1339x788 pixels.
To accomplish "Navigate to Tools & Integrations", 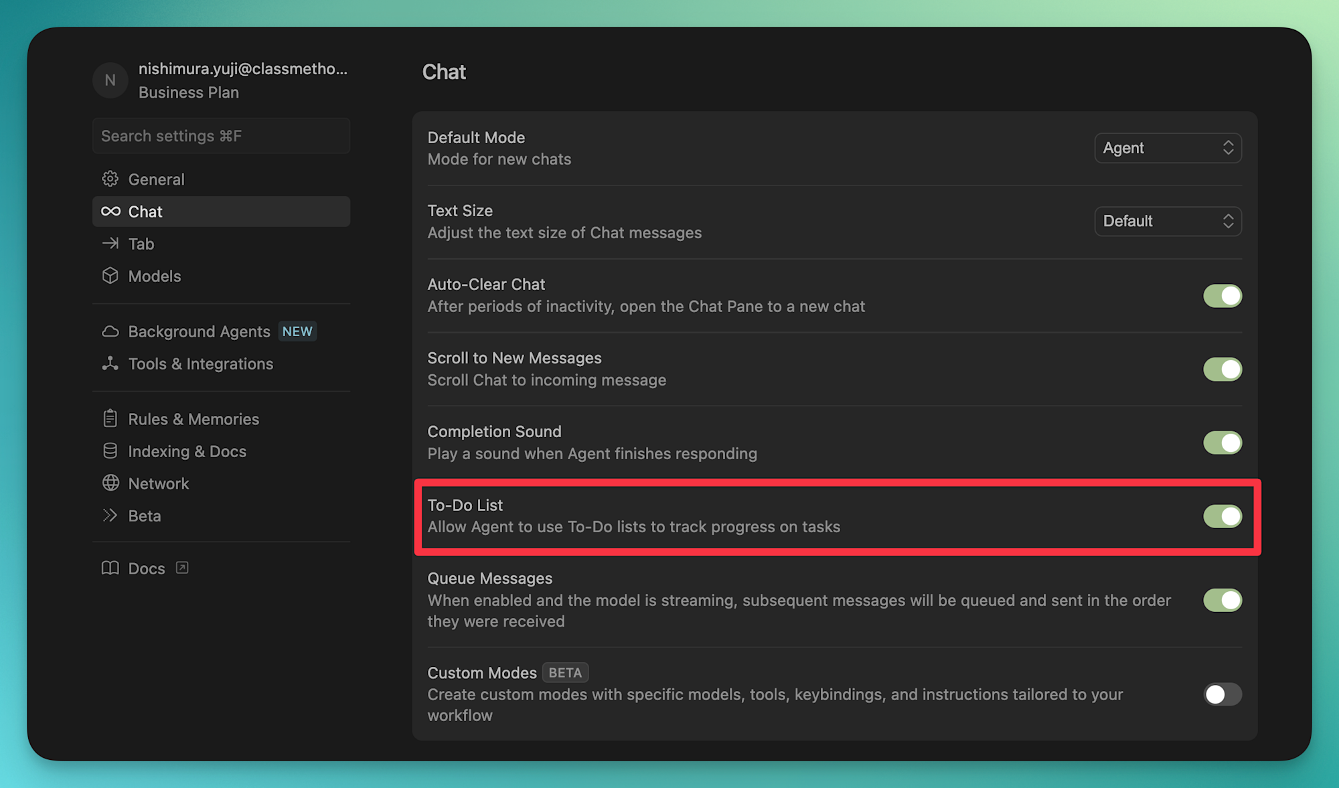I will click(221, 364).
